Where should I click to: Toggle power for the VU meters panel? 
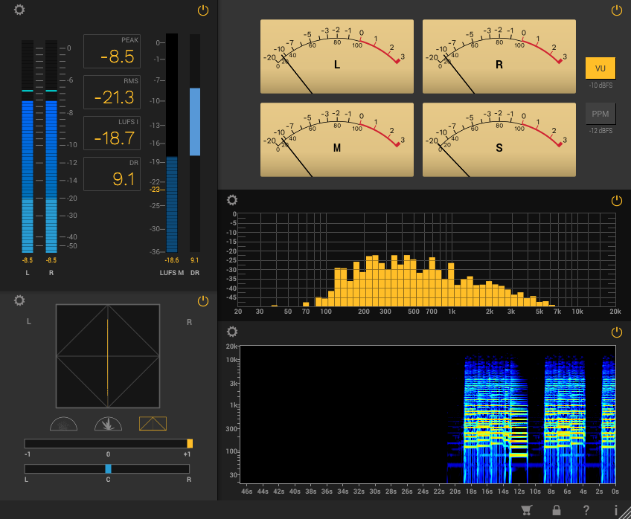616,10
